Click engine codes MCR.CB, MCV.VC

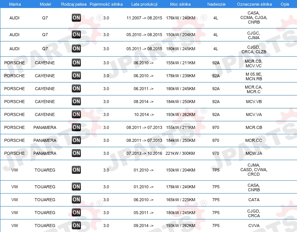(x=254, y=64)
